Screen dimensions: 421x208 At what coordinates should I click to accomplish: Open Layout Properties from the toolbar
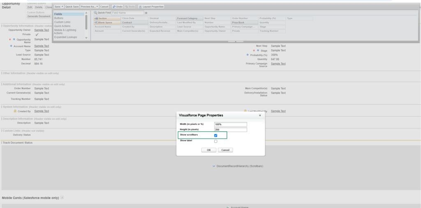tap(151, 7)
